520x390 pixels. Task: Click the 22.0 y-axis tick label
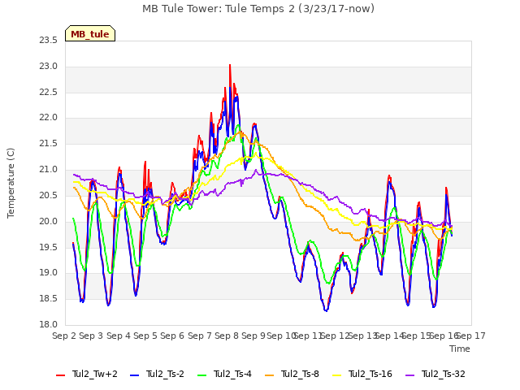pyautogui.click(x=49, y=118)
